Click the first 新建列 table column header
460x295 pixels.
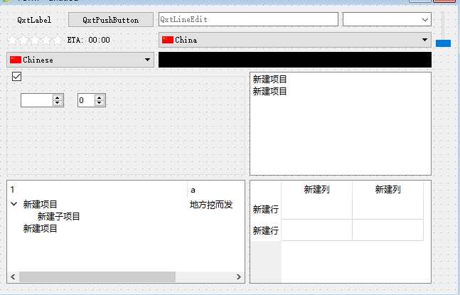[x=317, y=189]
